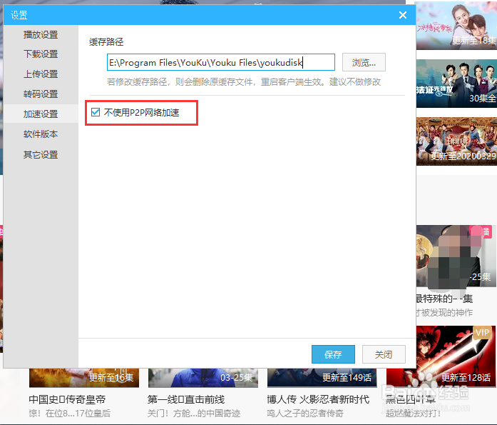This screenshot has width=497, height=425.
Task: Click title 黑色四叶草
Action: pos(411,399)
